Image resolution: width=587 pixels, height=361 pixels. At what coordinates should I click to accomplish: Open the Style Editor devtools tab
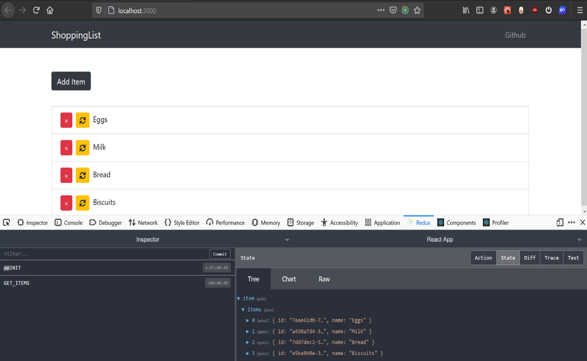click(182, 223)
